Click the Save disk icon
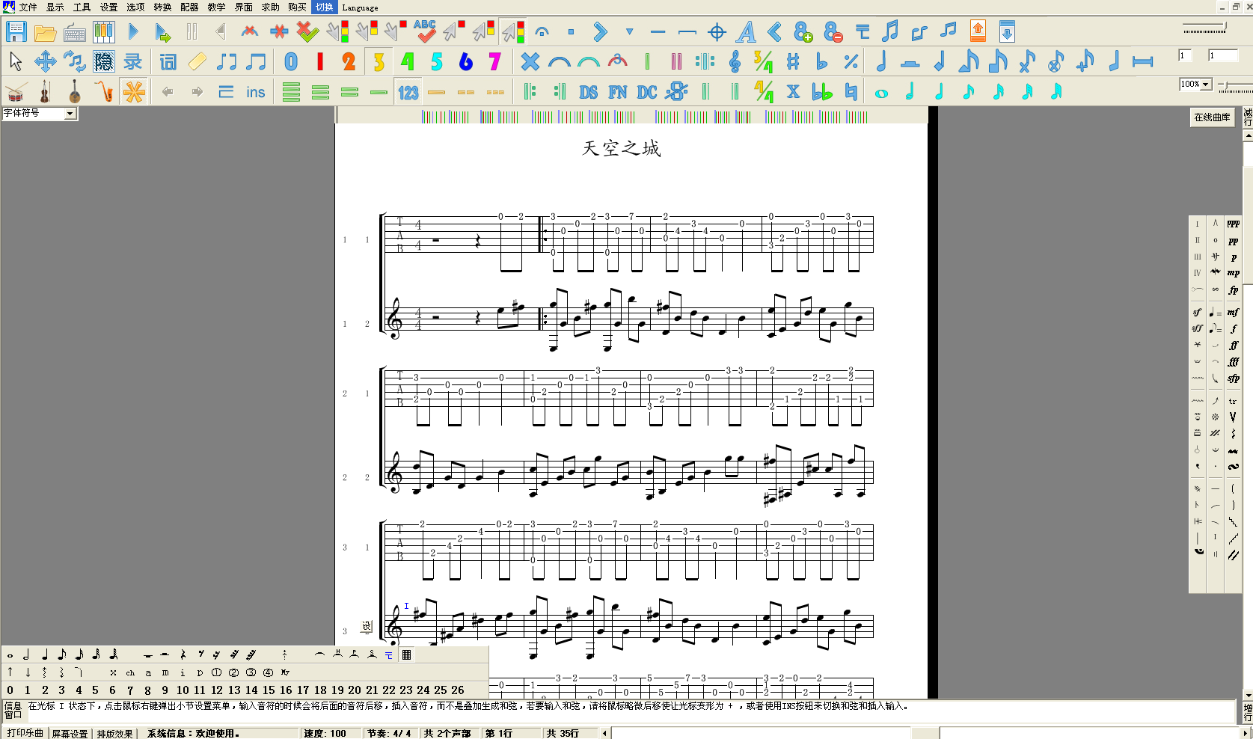The width and height of the screenshot is (1253, 739). tap(16, 32)
